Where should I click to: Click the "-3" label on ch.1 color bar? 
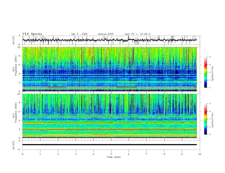pyautogui.click(x=209, y=57)
